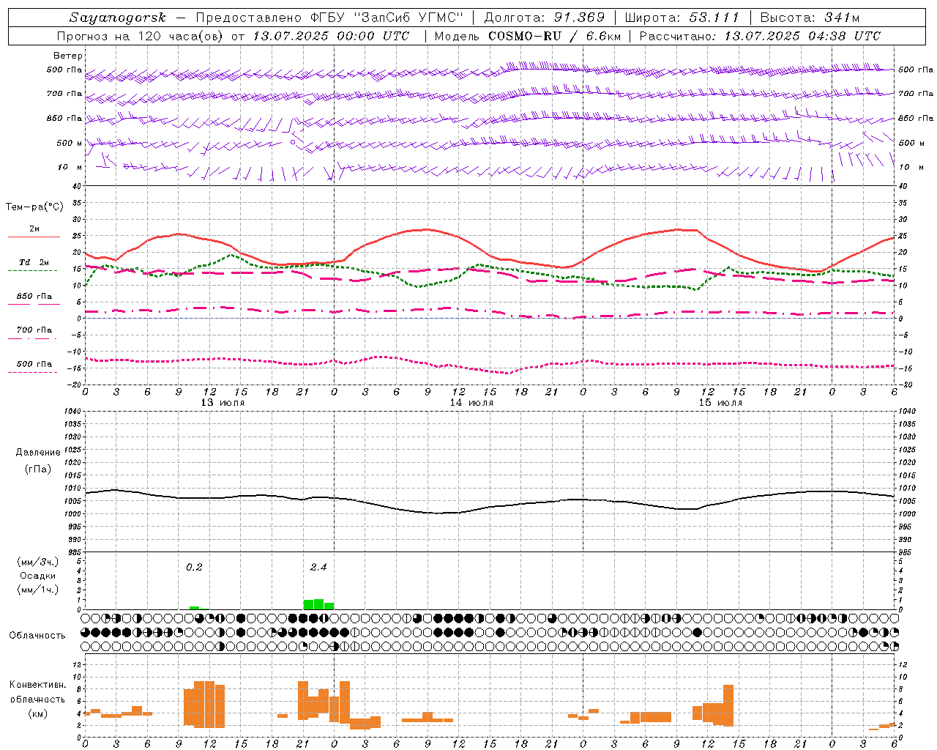Image resolution: width=937 pixels, height=750 pixels.
Task: Click the "0.2" precipitation total value
Action: click(x=194, y=567)
